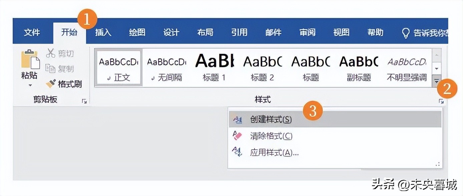Click the Cut scissors icon
The width and height of the screenshot is (463, 196).
(50, 53)
